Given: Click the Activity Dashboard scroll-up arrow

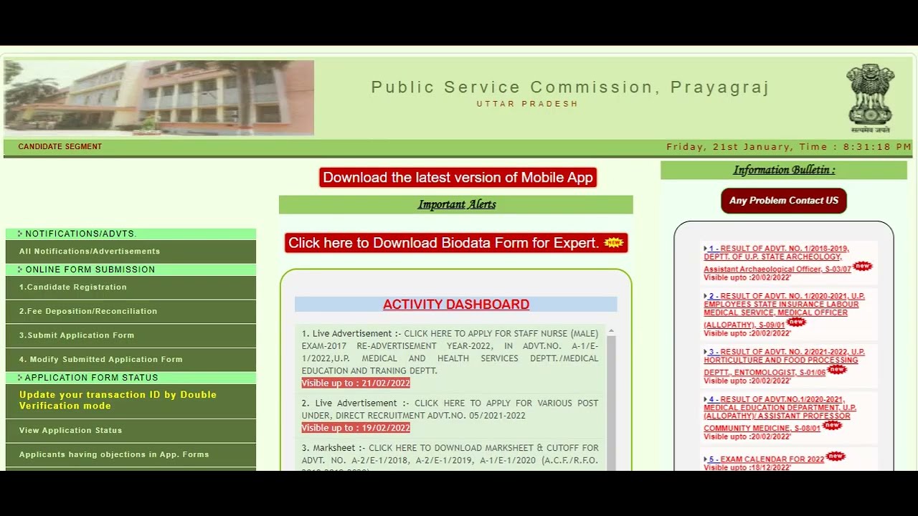Looking at the screenshot, I should point(612,332).
